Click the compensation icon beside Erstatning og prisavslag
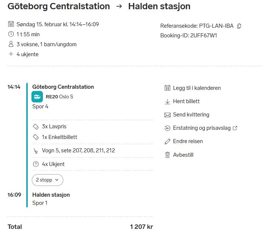This screenshot has width=263, height=237. pos(167,128)
